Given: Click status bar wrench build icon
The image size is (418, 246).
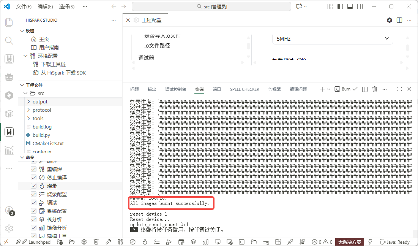Looking at the screenshot, I should (x=108, y=242).
